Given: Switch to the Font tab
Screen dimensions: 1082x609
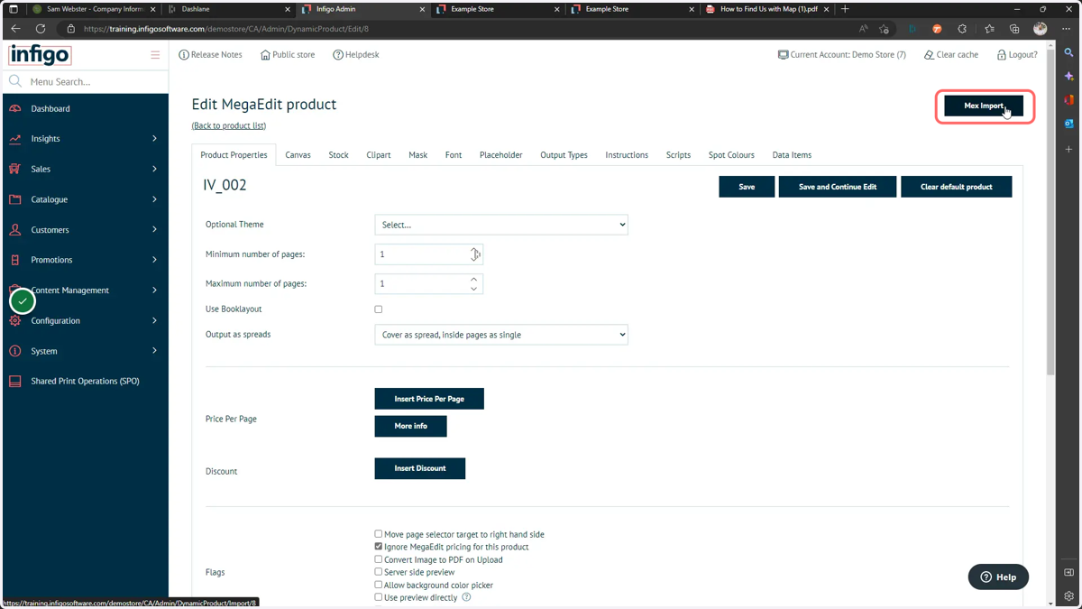Looking at the screenshot, I should coord(454,155).
